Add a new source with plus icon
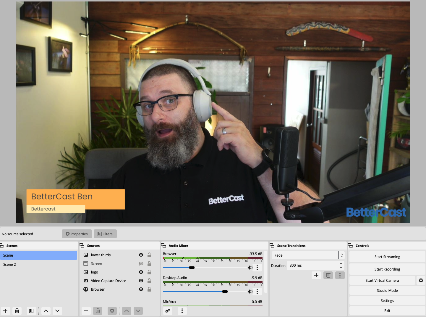 tap(86, 311)
